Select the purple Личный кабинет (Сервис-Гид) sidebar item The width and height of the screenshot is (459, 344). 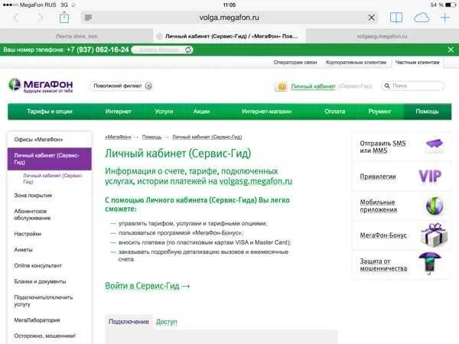50,159
